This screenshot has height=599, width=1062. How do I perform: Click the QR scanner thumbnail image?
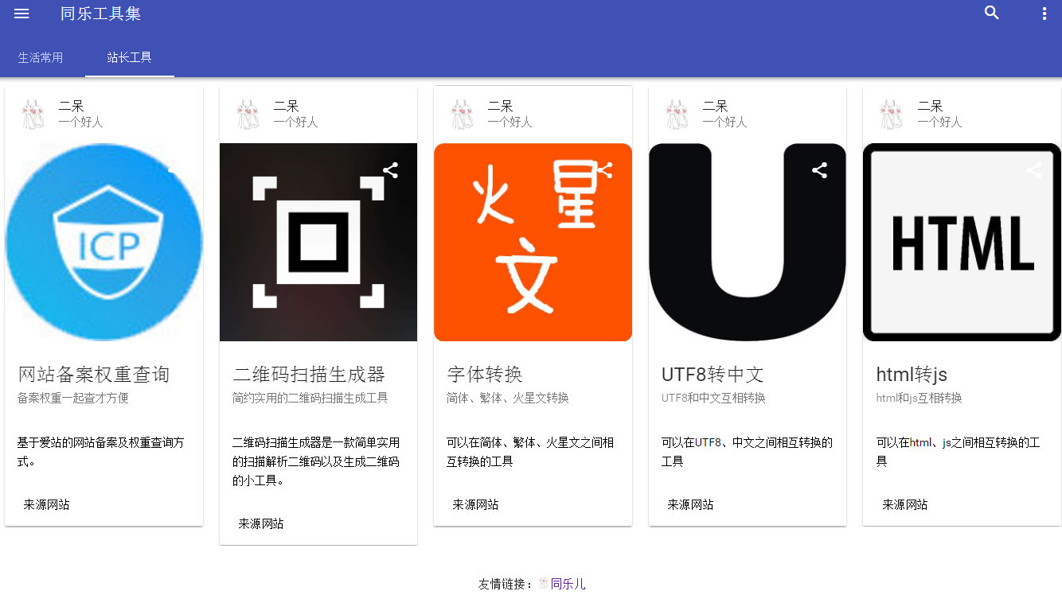(318, 242)
